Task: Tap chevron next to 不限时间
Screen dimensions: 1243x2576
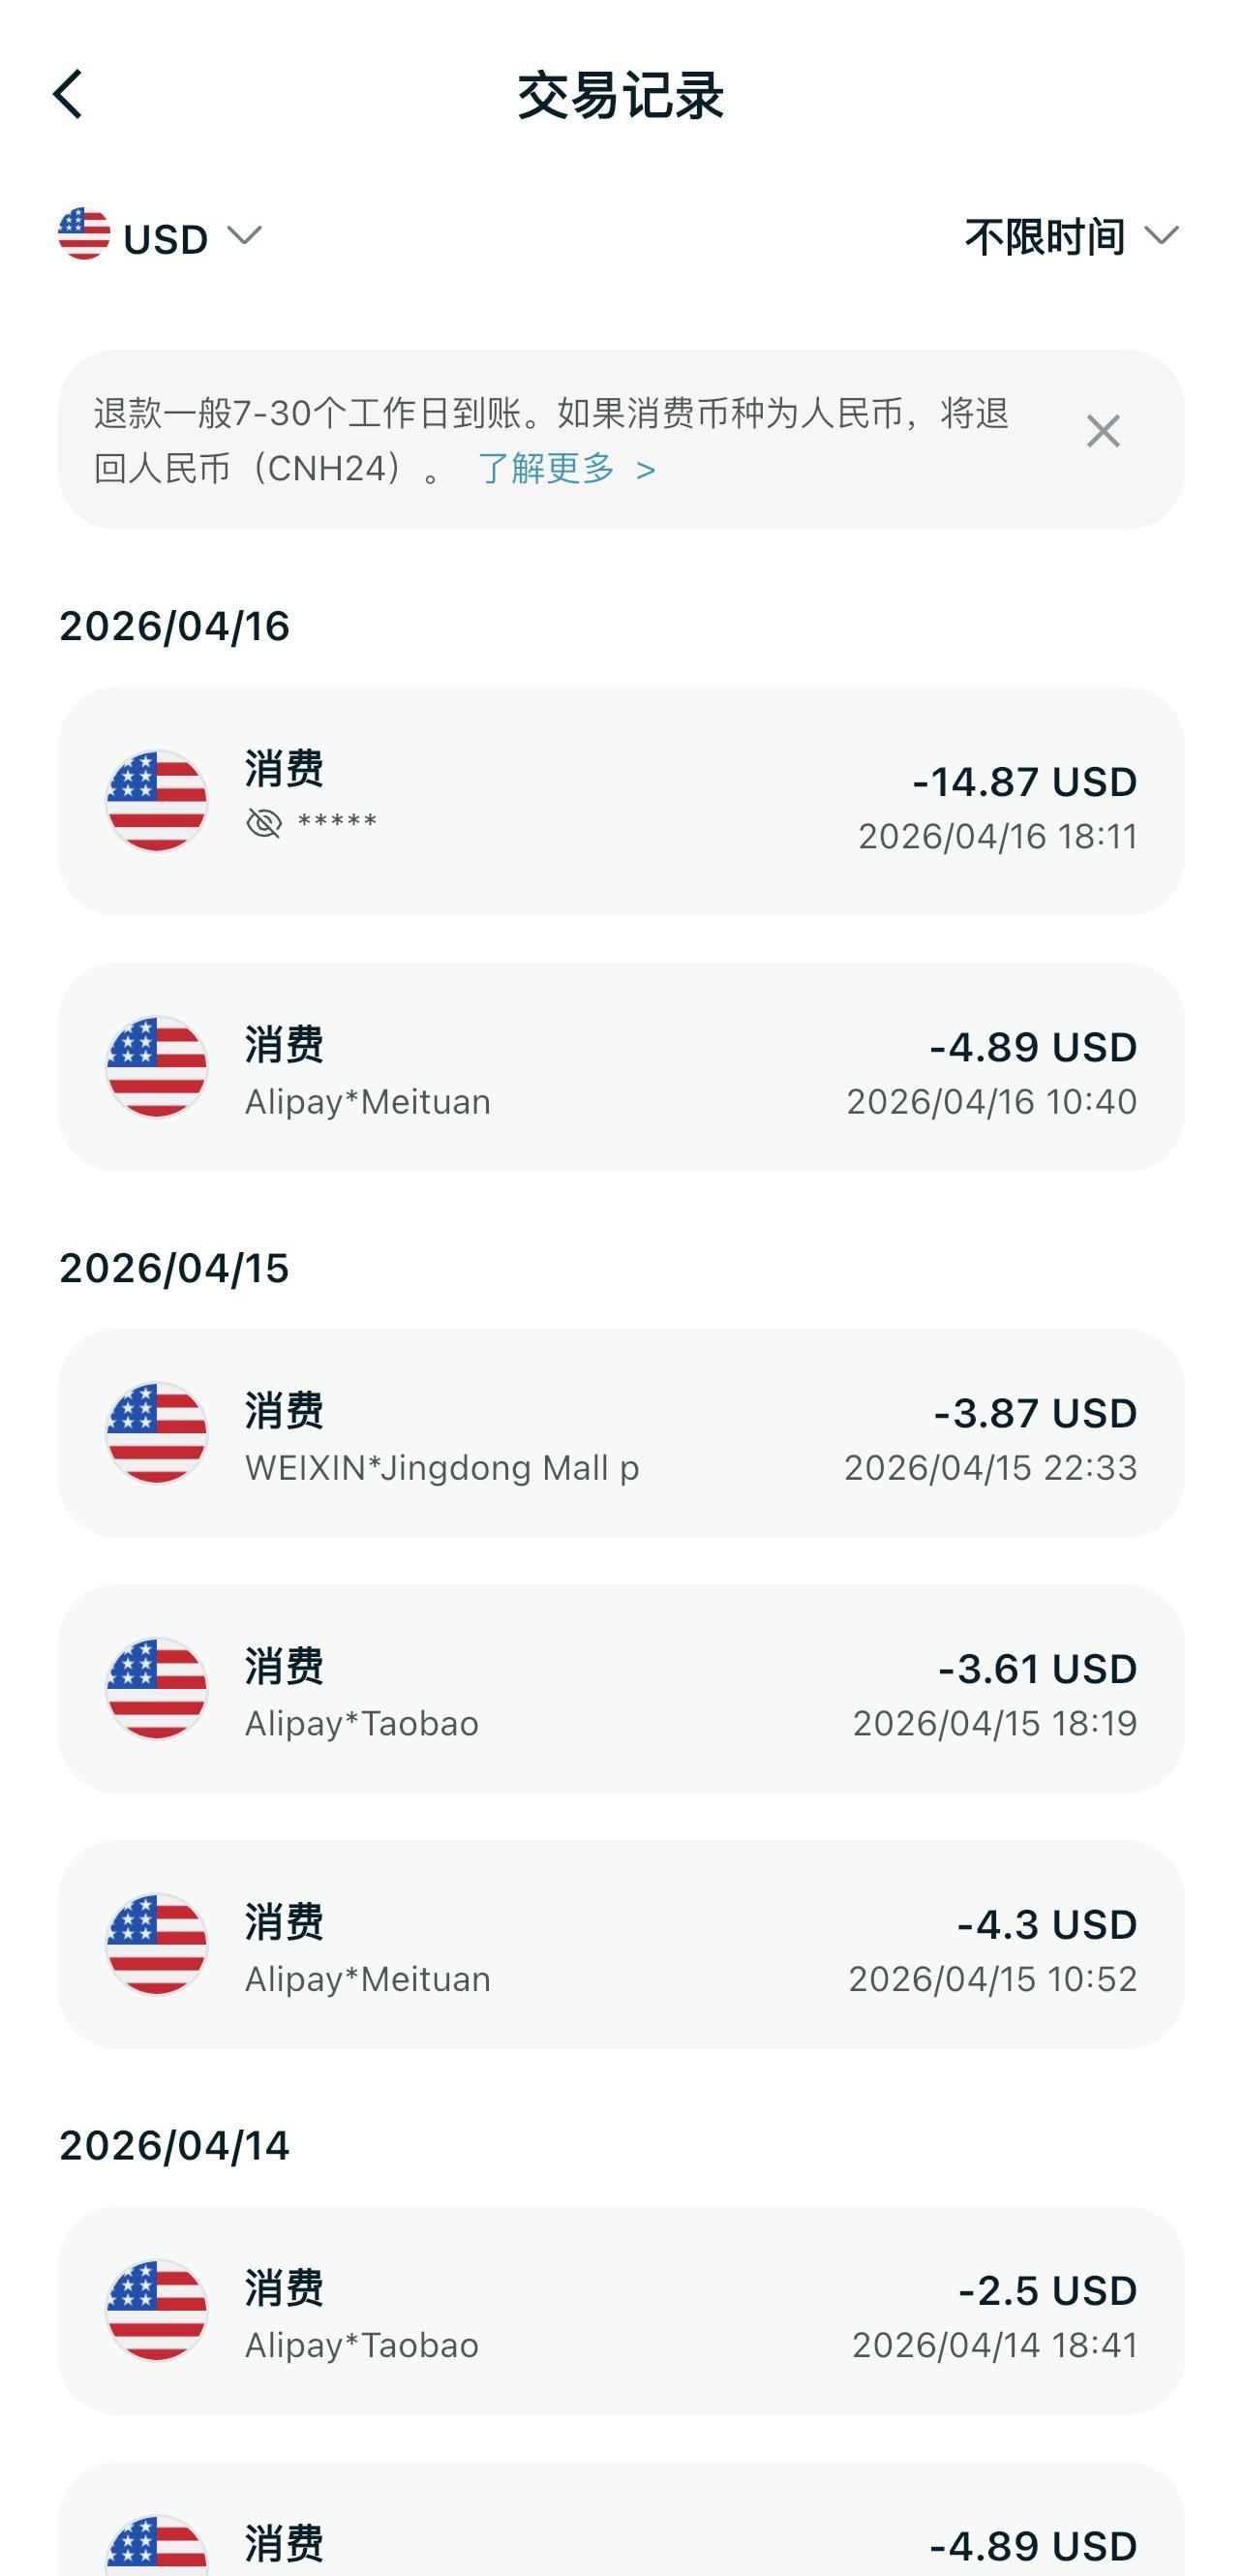Action: pos(1161,236)
